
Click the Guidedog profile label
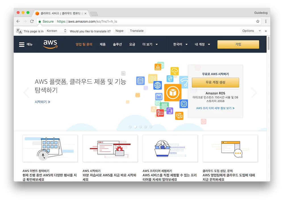click(261, 13)
